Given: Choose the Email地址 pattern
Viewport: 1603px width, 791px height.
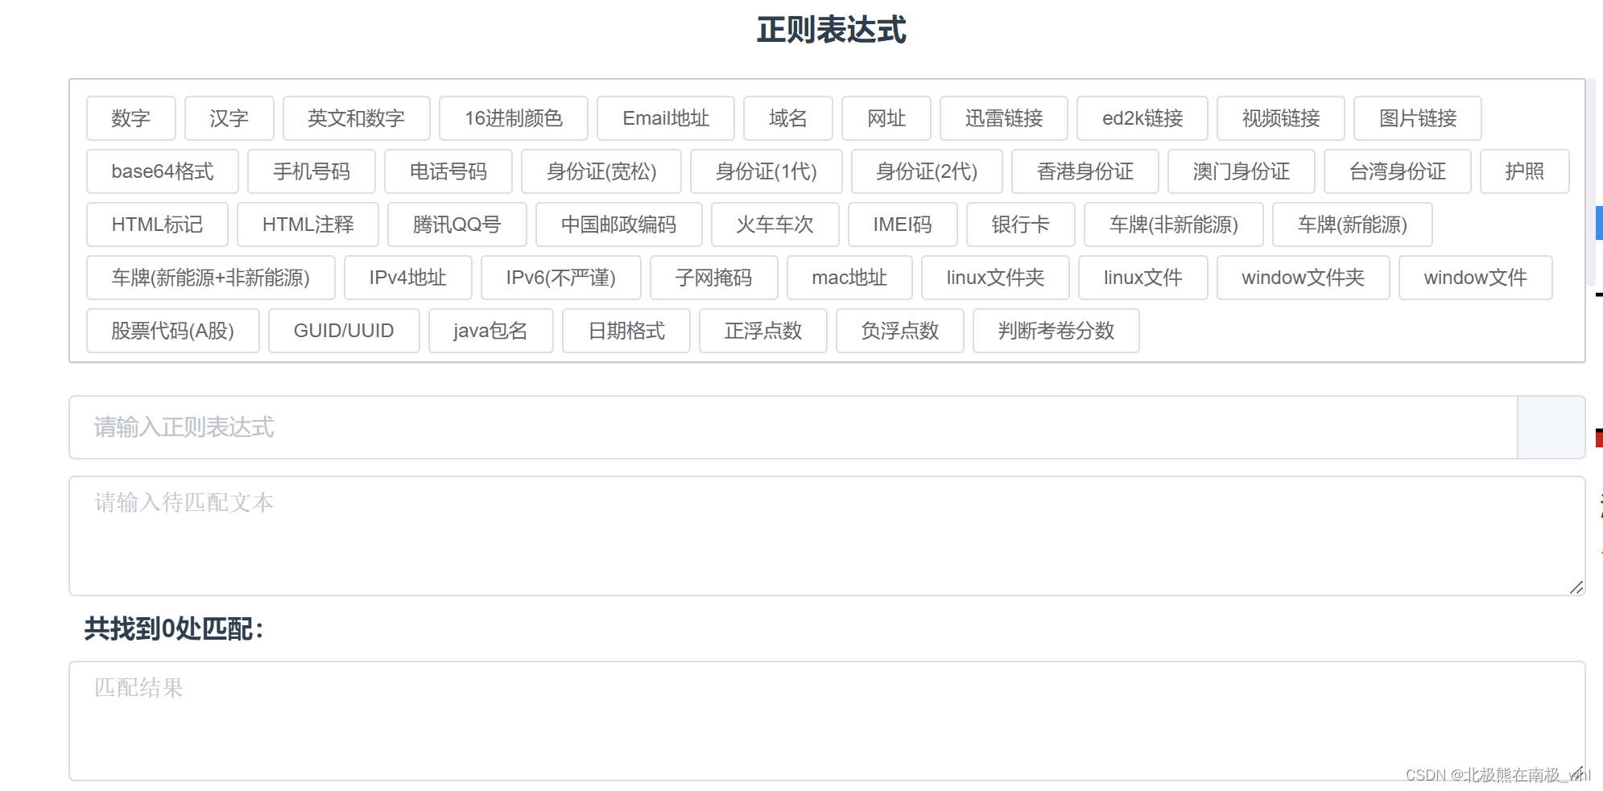Looking at the screenshot, I should click(x=666, y=117).
